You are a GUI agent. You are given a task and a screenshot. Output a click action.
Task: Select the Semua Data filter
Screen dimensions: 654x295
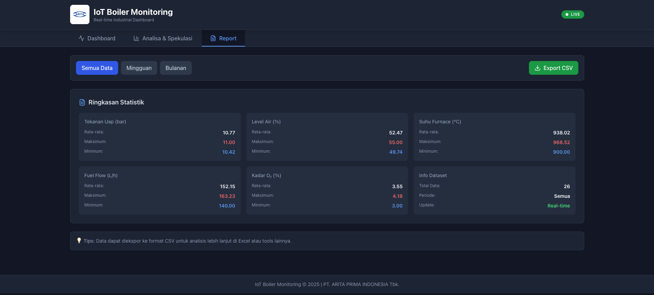coord(97,68)
